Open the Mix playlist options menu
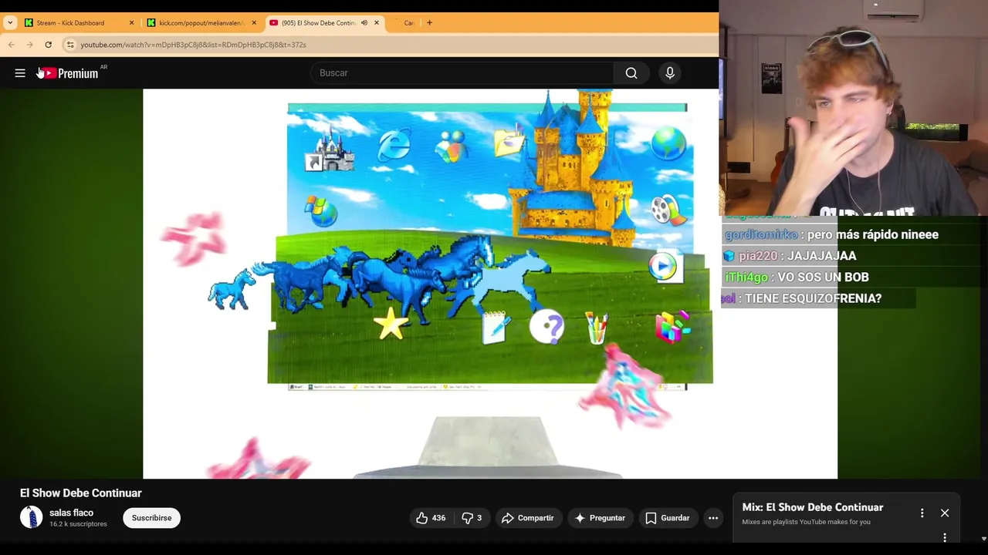Image resolution: width=988 pixels, height=555 pixels. pyautogui.click(x=922, y=513)
